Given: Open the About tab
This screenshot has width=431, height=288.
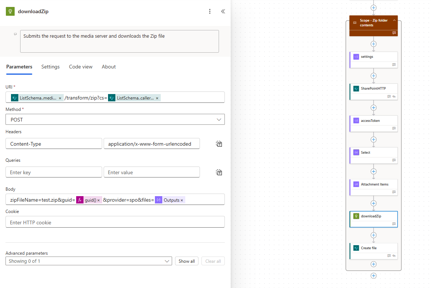Looking at the screenshot, I should pyautogui.click(x=109, y=67).
